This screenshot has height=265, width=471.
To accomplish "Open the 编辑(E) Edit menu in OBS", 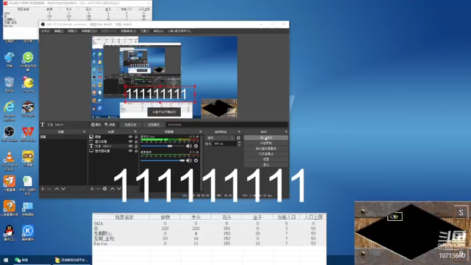I will pos(59,31).
